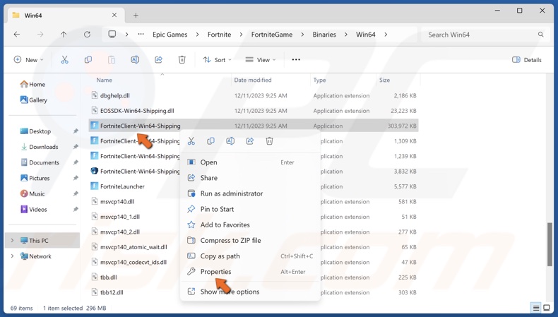Expand the Network tree node

12,256
